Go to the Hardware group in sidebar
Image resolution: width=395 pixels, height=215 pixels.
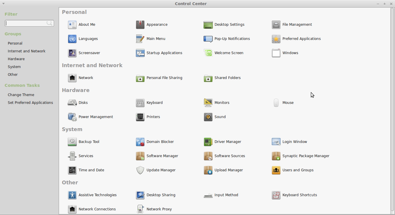[x=16, y=59]
